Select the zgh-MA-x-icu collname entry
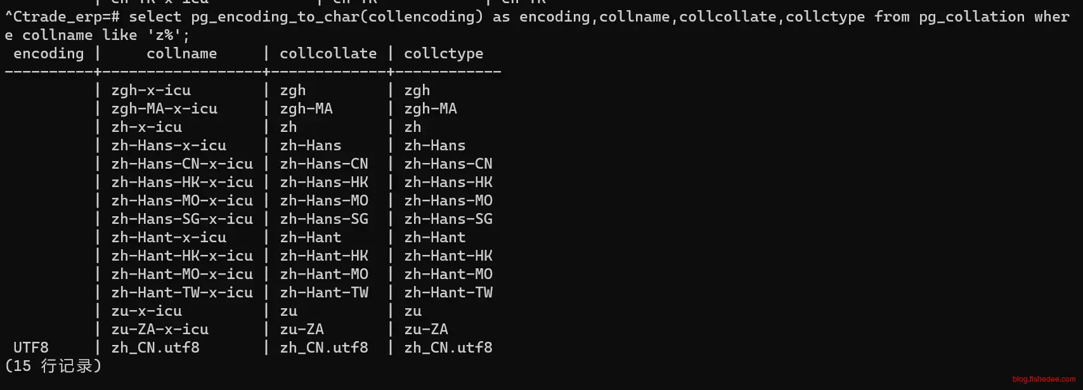Viewport: 1083px width, 390px height. (164, 109)
